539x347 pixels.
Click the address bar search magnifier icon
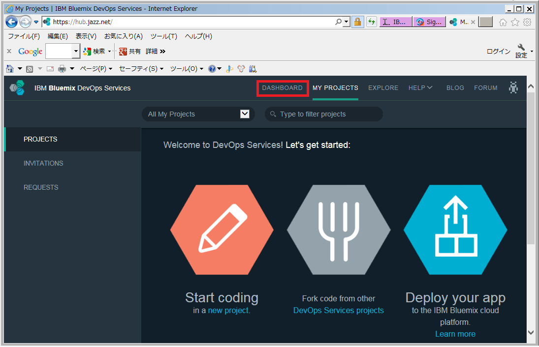point(339,22)
